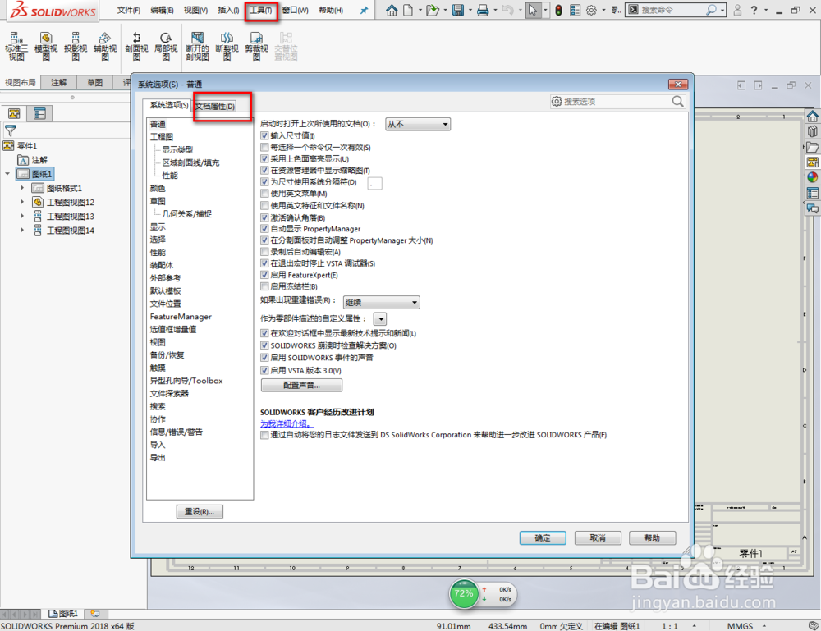Open the 编辑(E) menu
Image resolution: width=821 pixels, height=631 pixels.
click(x=162, y=10)
